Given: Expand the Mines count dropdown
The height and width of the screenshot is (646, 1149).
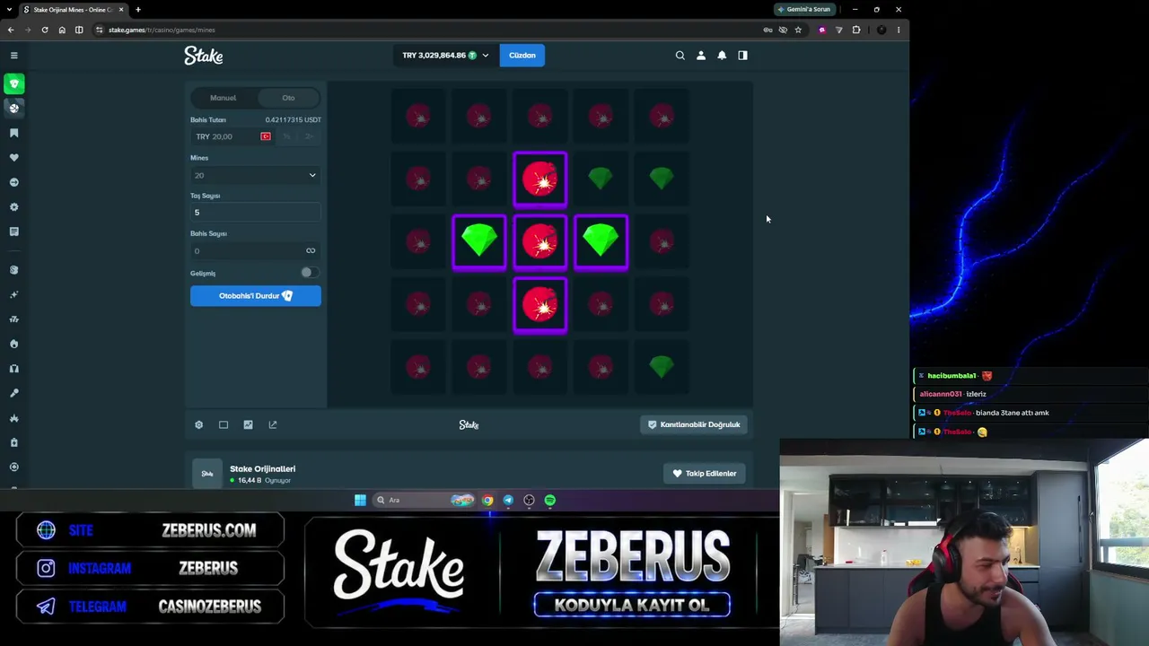Looking at the screenshot, I should point(256,175).
